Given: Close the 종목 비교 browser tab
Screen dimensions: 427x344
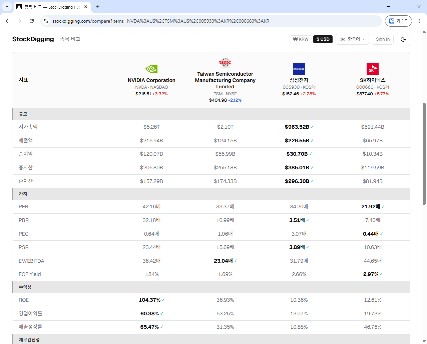Looking at the screenshot, I should [x=86, y=7].
